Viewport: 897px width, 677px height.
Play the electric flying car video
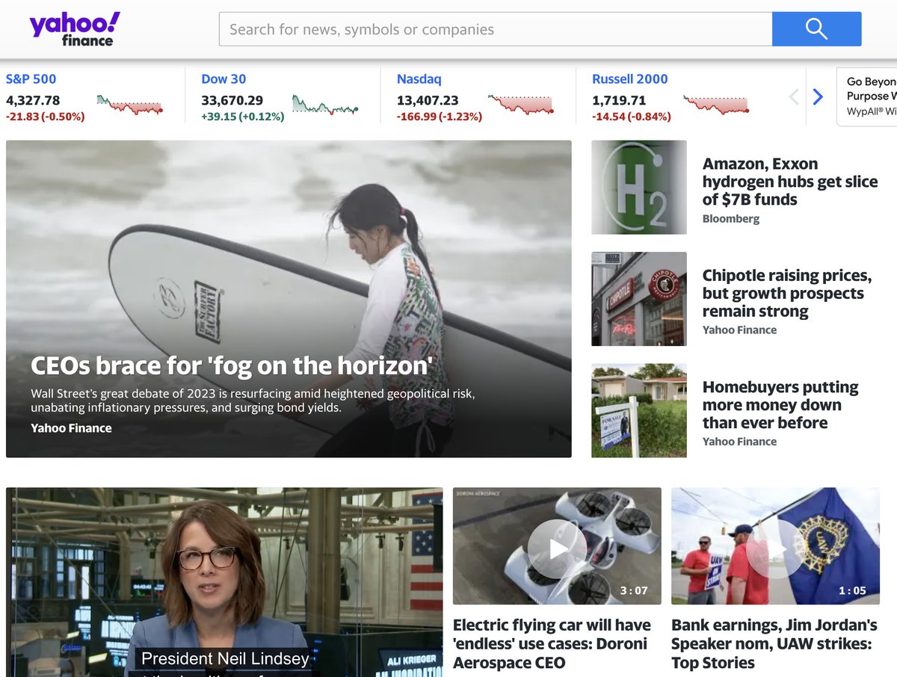557,548
